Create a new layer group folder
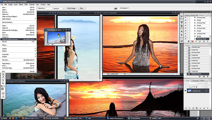Viewport: 212px width, 120px height. point(200,108)
